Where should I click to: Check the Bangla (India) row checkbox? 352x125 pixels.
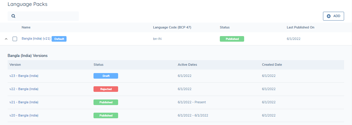[x=15, y=39]
